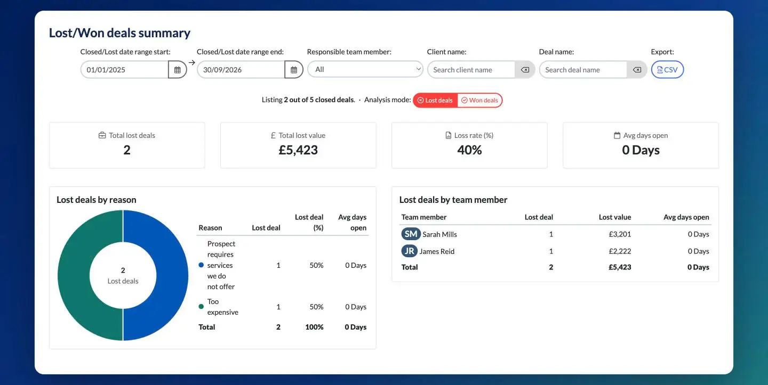
Task: Click the Lost value column header
Action: 615,217
